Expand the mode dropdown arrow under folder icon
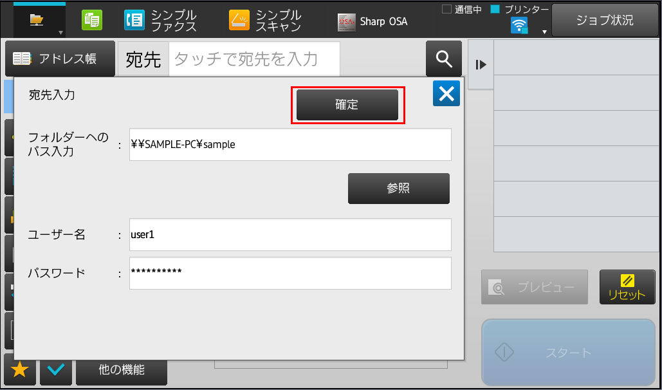This screenshot has height=390, width=662. tap(60, 33)
